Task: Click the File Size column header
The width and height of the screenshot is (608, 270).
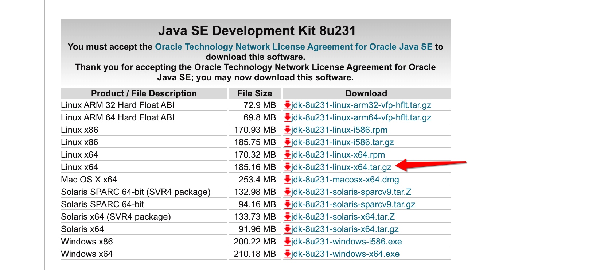Action: tap(254, 93)
